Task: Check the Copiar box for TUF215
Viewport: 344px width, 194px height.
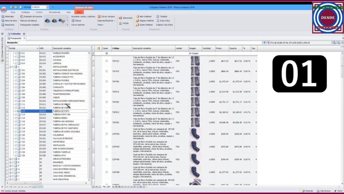Action: pyautogui.click(x=106, y=61)
